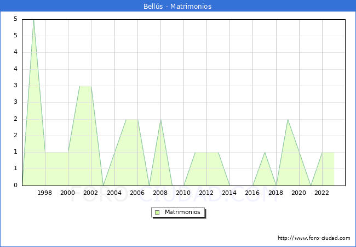Click the 2008 peak data point

[160, 119]
